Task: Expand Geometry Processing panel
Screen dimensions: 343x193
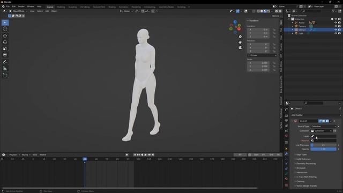Action: [306, 164]
